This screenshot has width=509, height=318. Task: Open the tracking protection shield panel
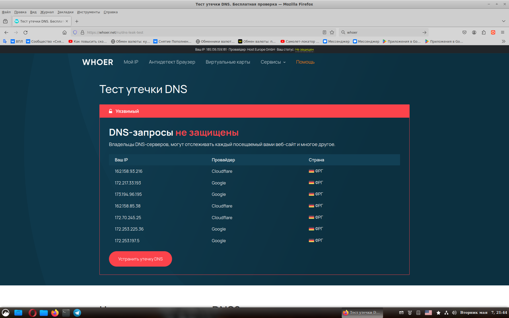pos(75,33)
